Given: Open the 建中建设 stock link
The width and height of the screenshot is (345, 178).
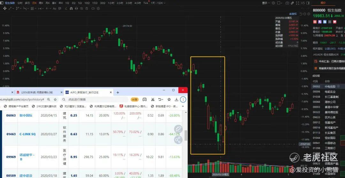Looking at the screenshot, I should (26, 175).
